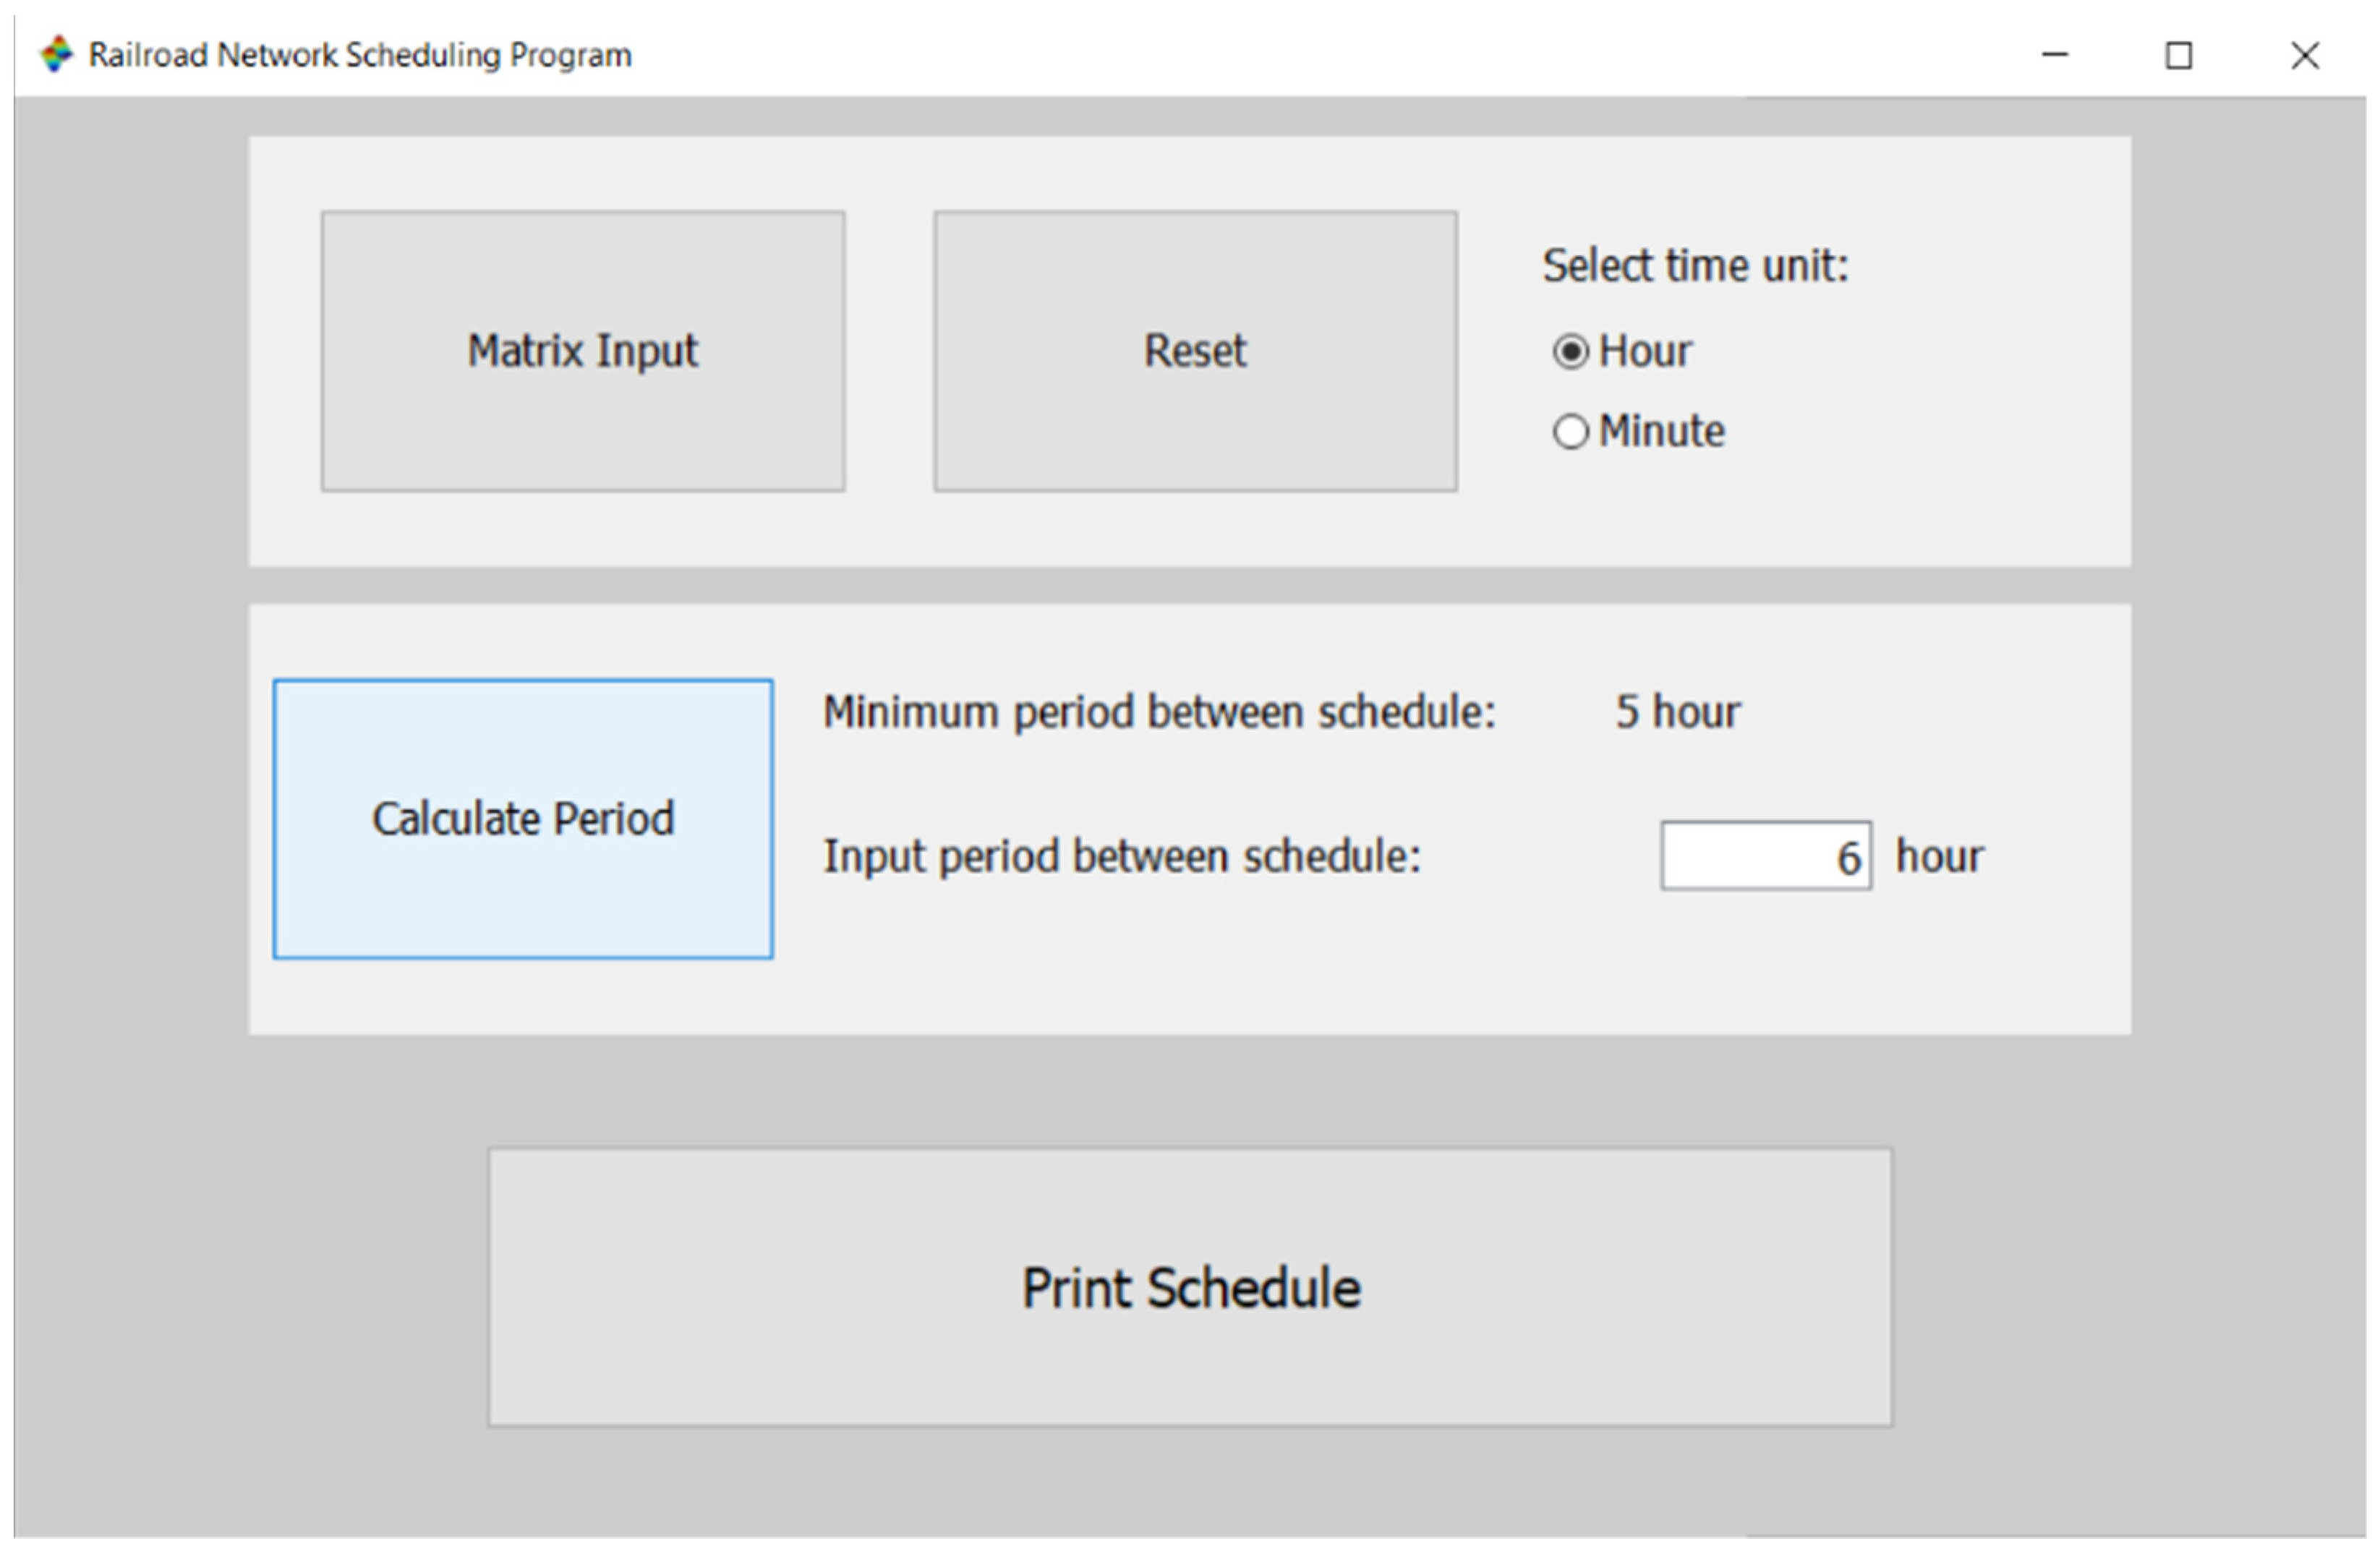Click gray background left of Print Schedule
The height and width of the screenshot is (1549, 2380).
click(x=250, y=1287)
